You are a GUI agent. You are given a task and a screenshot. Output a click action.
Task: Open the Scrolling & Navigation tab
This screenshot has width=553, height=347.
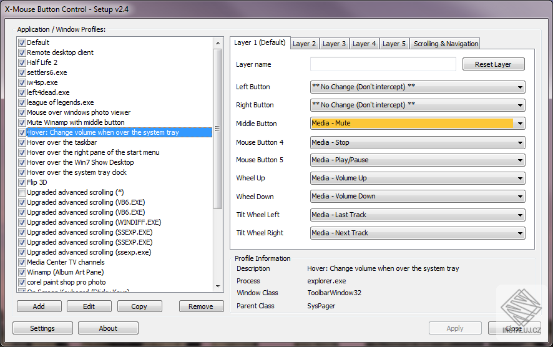click(x=446, y=44)
